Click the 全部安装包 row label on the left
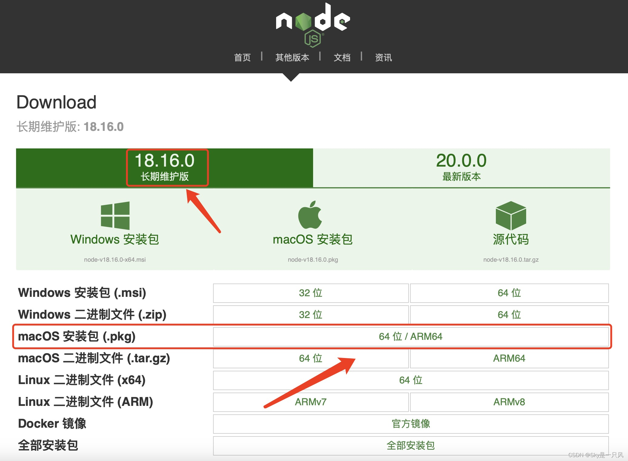628x461 pixels. (48, 446)
